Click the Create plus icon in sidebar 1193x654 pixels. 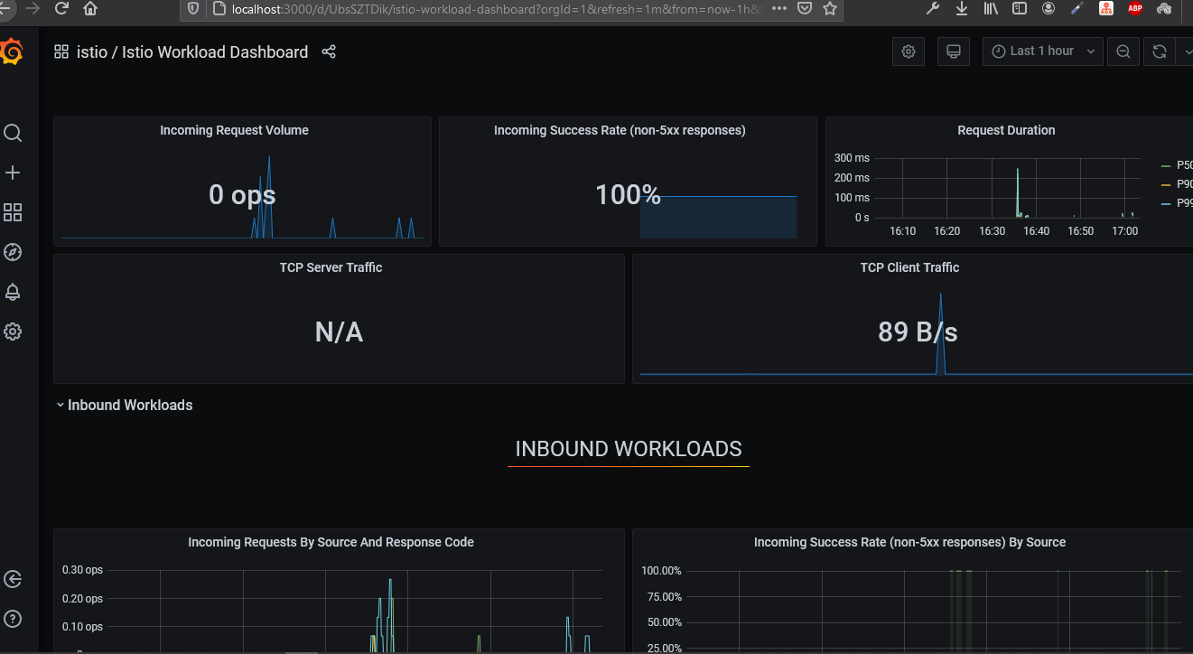[13, 173]
